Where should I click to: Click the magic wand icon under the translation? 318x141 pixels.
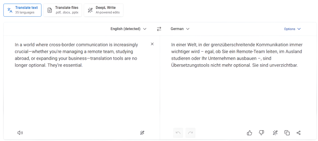point(275,133)
